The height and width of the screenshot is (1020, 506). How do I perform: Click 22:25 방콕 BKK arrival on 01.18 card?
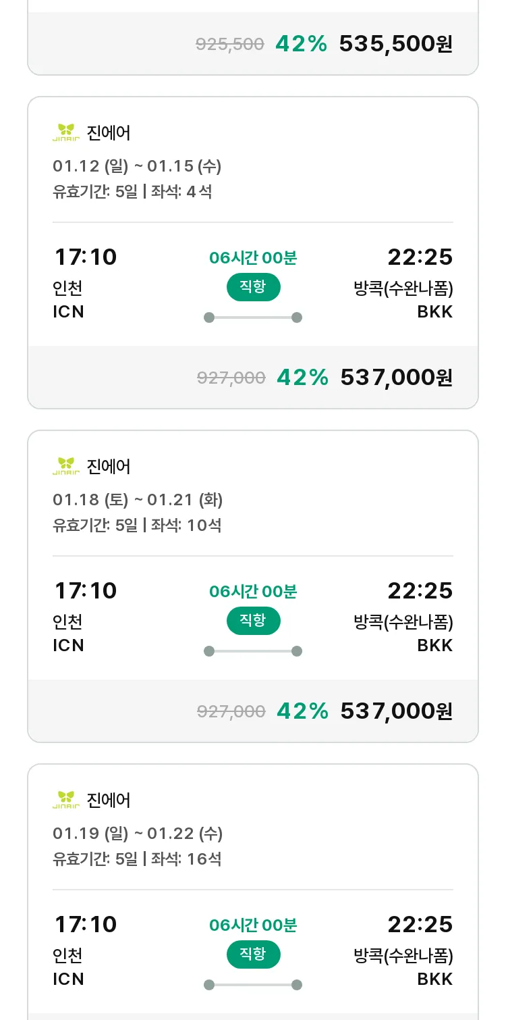point(403,617)
